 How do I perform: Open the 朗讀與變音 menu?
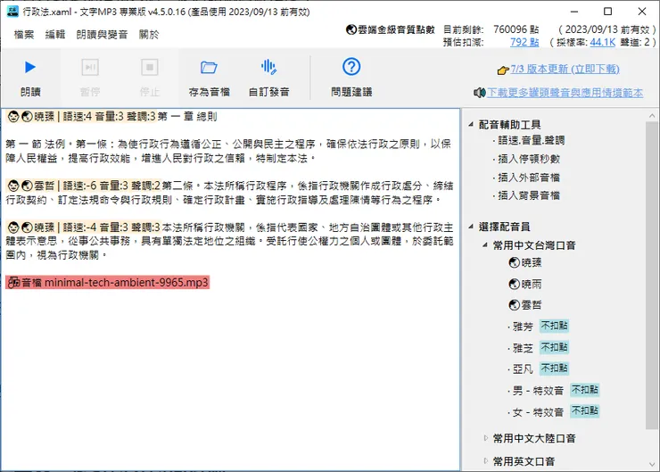pos(102,35)
